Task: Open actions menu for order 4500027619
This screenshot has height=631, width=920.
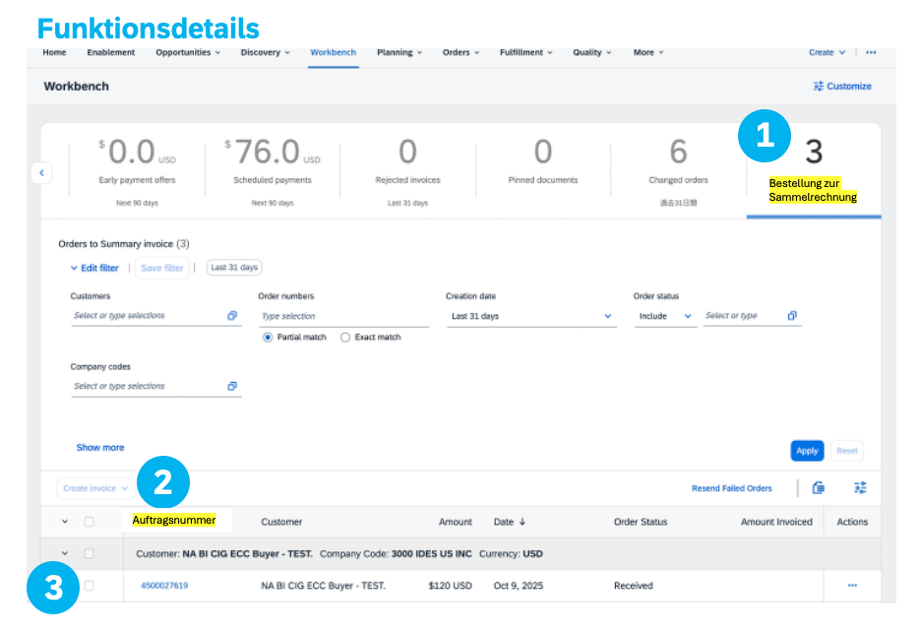Action: [x=851, y=586]
